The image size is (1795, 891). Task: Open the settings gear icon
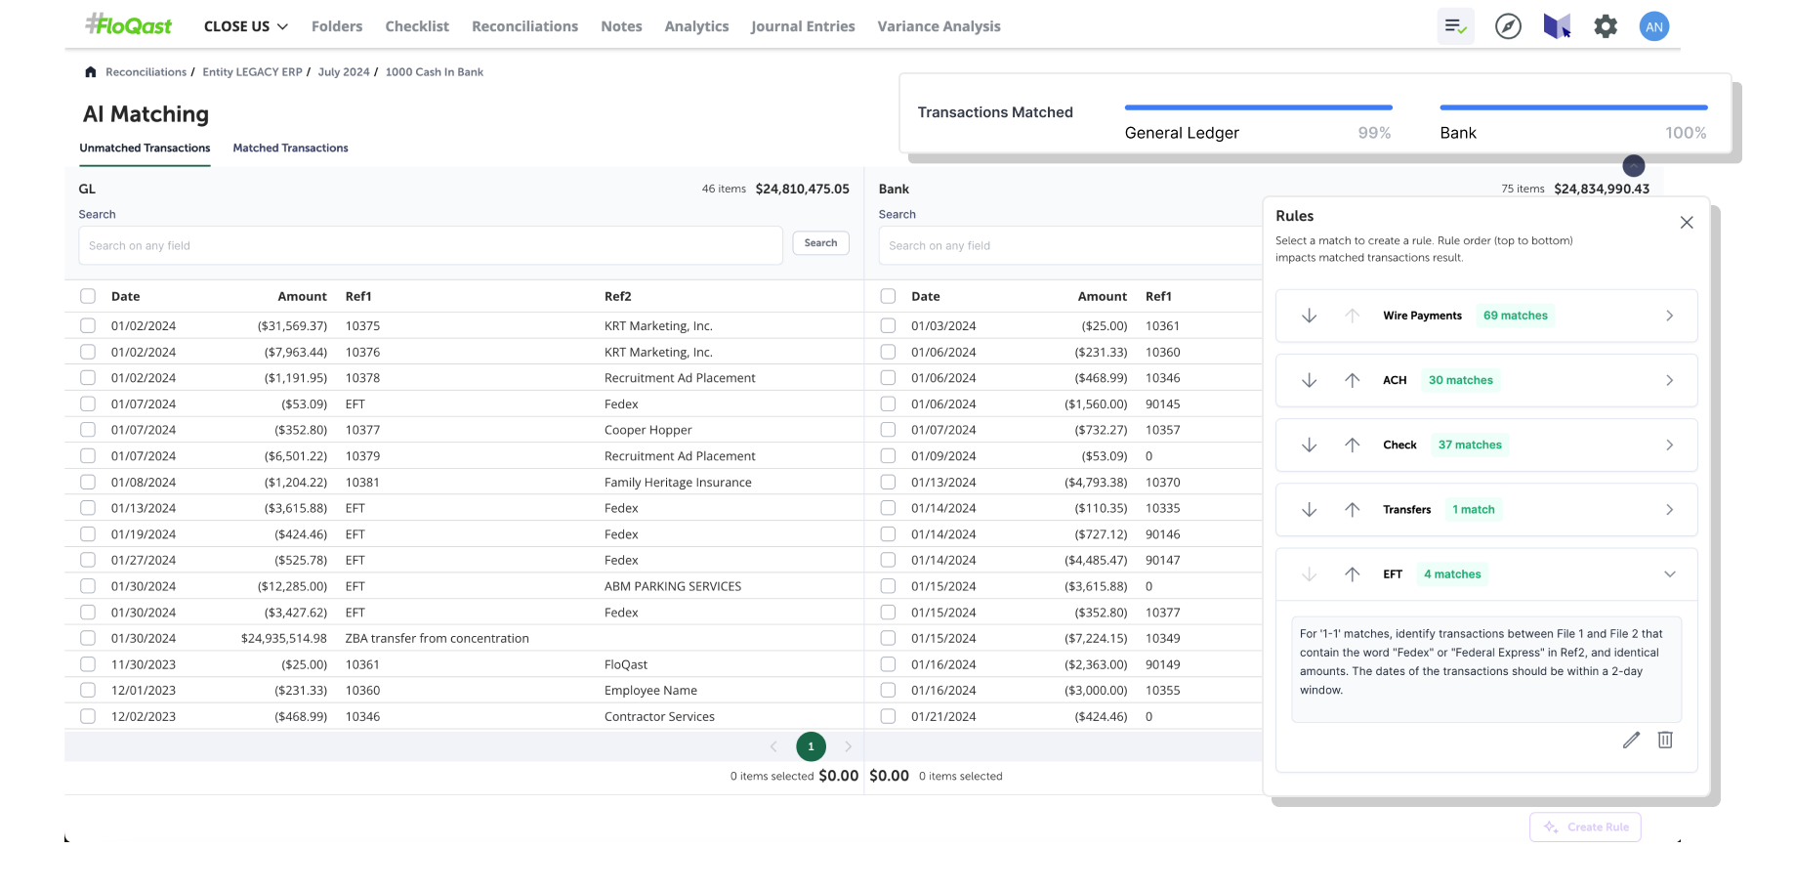(x=1606, y=26)
